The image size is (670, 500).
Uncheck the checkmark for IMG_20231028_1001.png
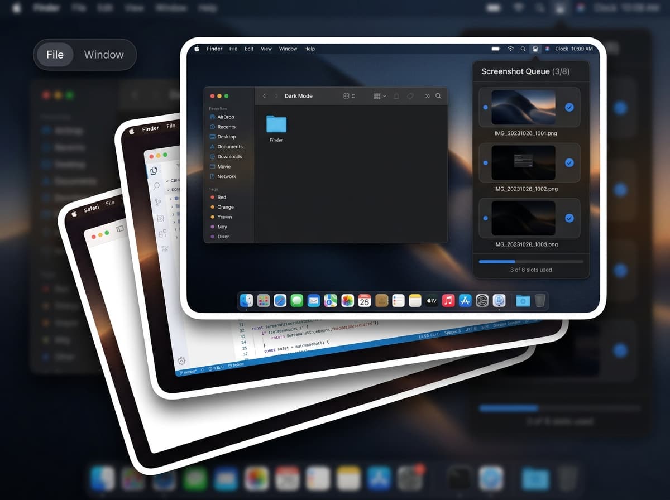[x=569, y=107]
